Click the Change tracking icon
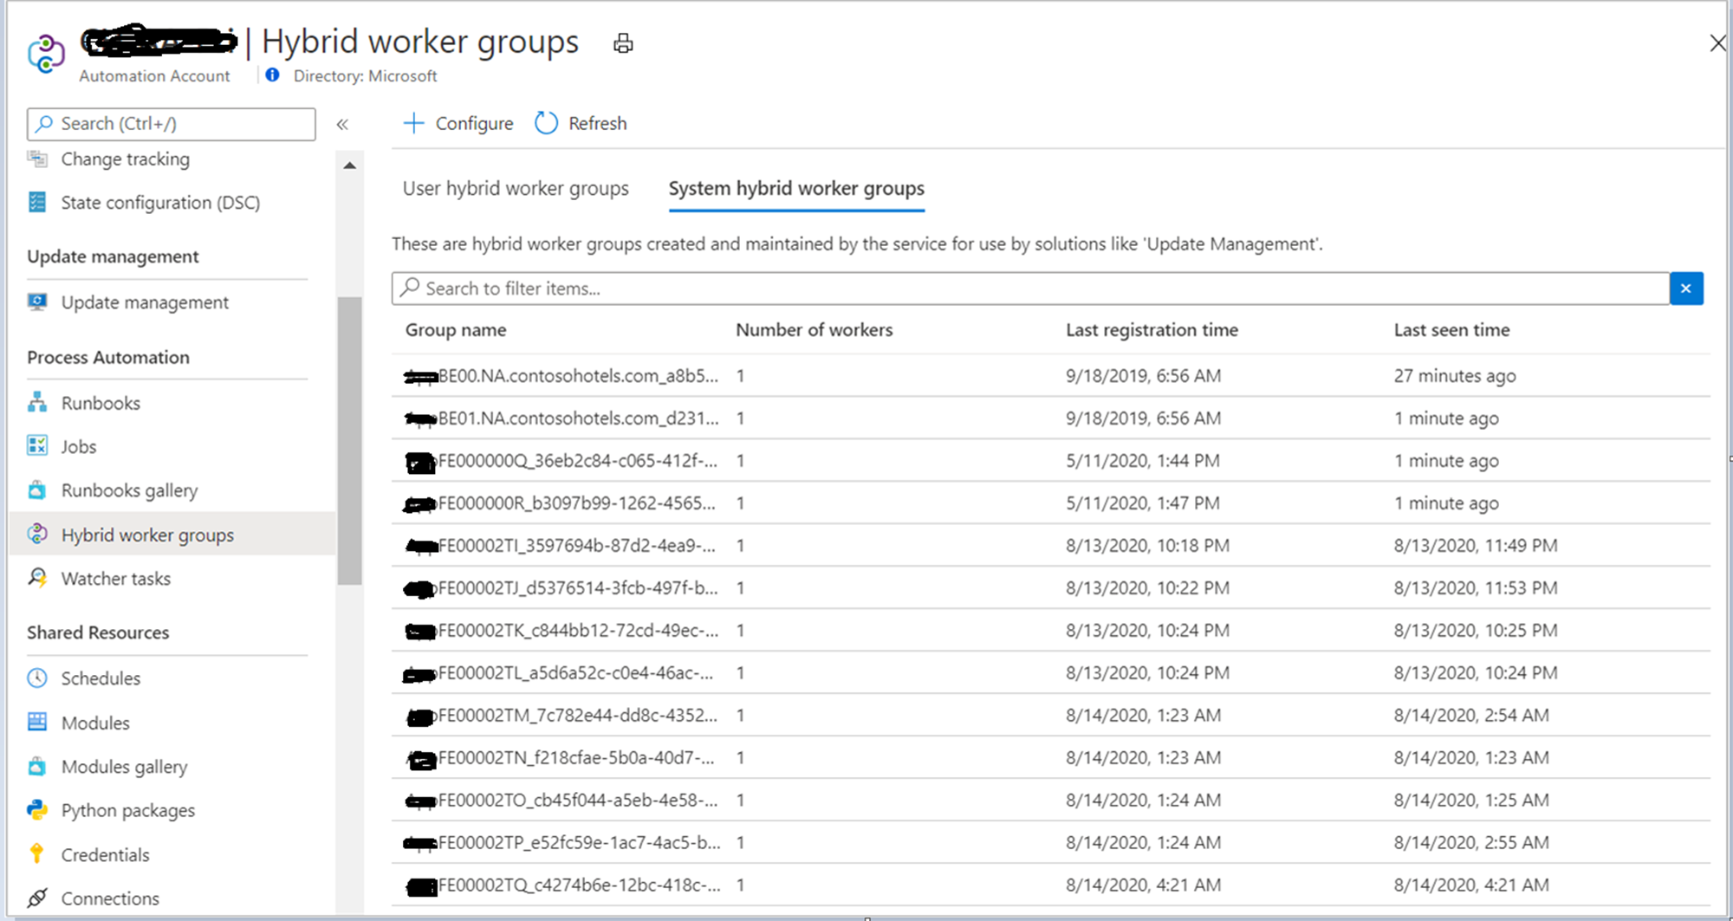 [37, 159]
